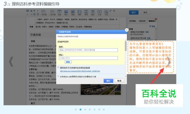Open the 表格 table tool
This screenshot has width=190, height=114.
point(59,13)
